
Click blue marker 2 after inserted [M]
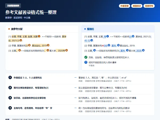[109, 45]
